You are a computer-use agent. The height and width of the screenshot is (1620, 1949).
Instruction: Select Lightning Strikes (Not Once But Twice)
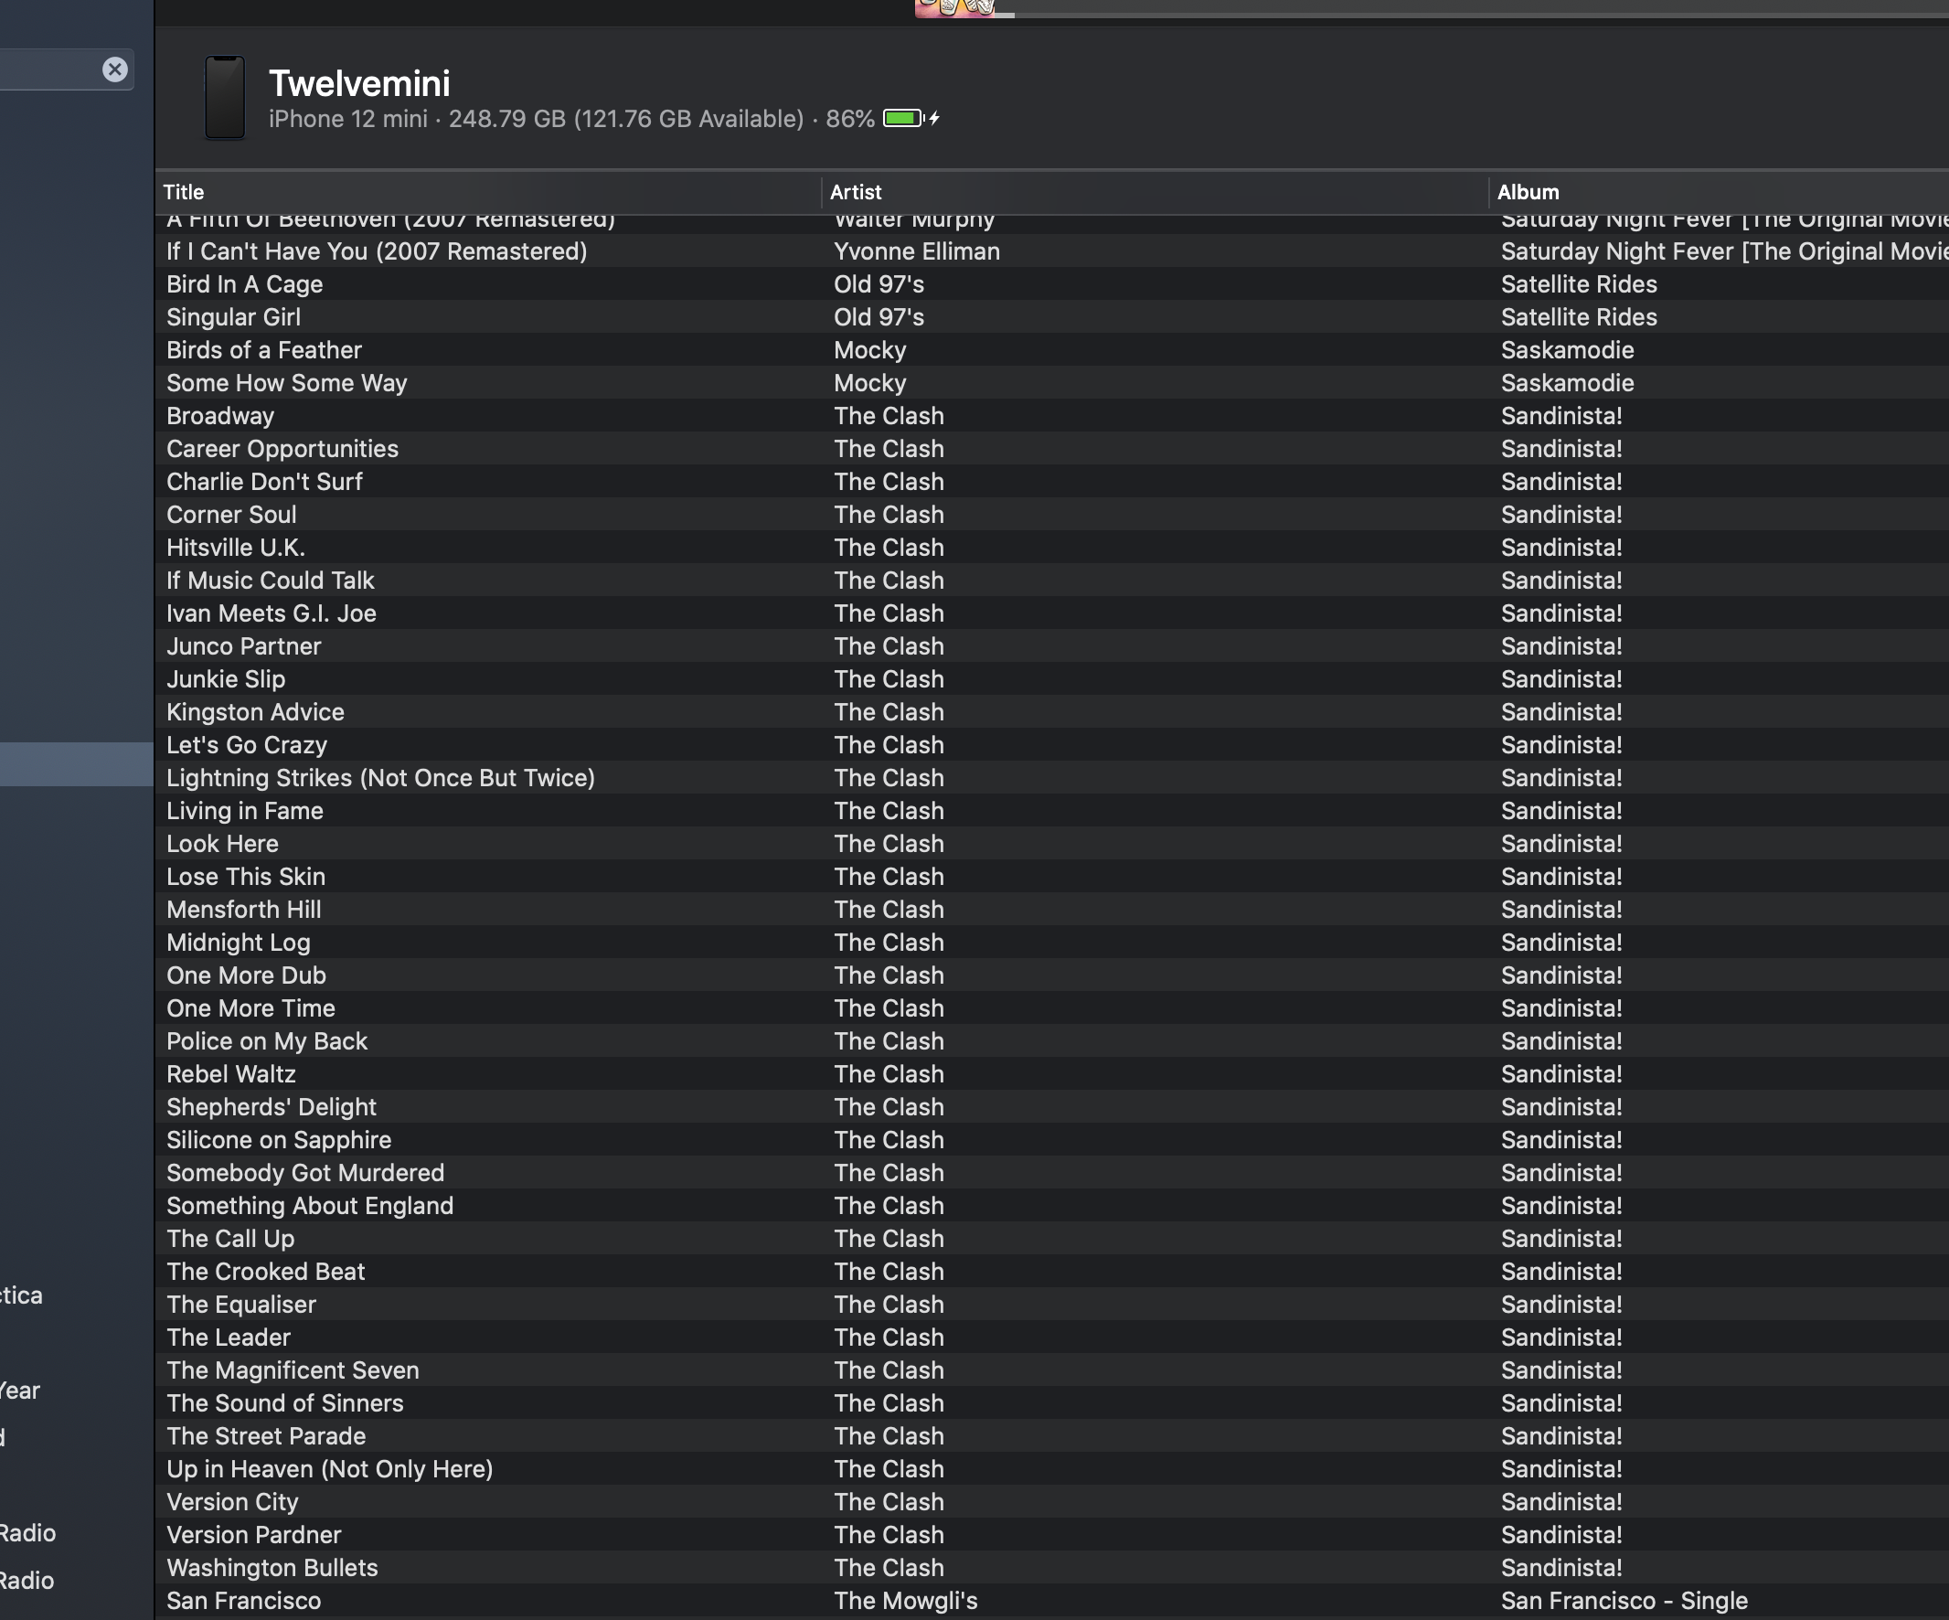[380, 778]
